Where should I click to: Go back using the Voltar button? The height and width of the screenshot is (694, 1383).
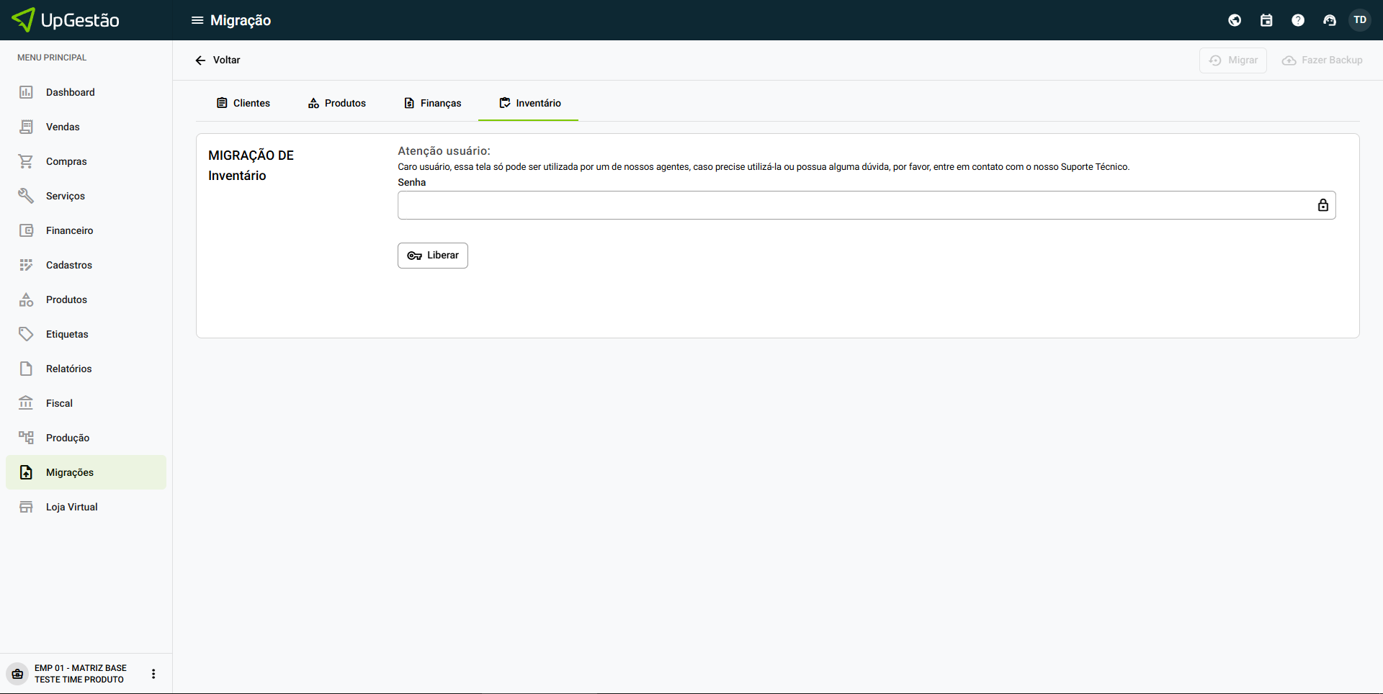[218, 60]
